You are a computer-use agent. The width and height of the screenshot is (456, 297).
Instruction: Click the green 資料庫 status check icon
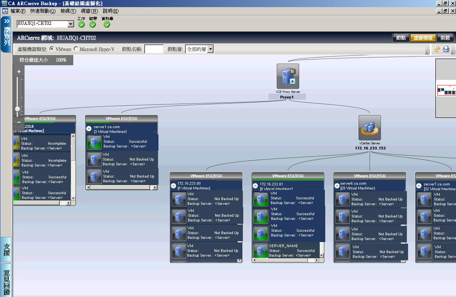[107, 25]
